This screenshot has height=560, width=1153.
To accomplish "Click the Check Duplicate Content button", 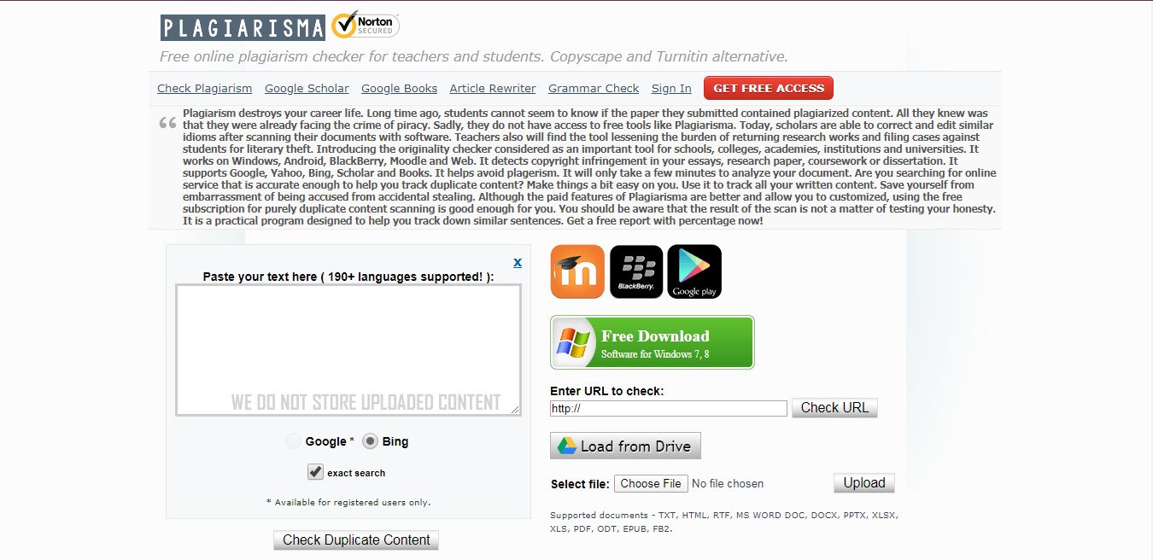I will [x=356, y=540].
